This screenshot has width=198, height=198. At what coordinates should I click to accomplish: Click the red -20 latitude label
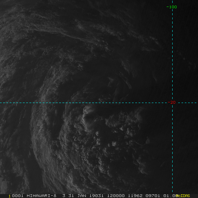click(172, 102)
